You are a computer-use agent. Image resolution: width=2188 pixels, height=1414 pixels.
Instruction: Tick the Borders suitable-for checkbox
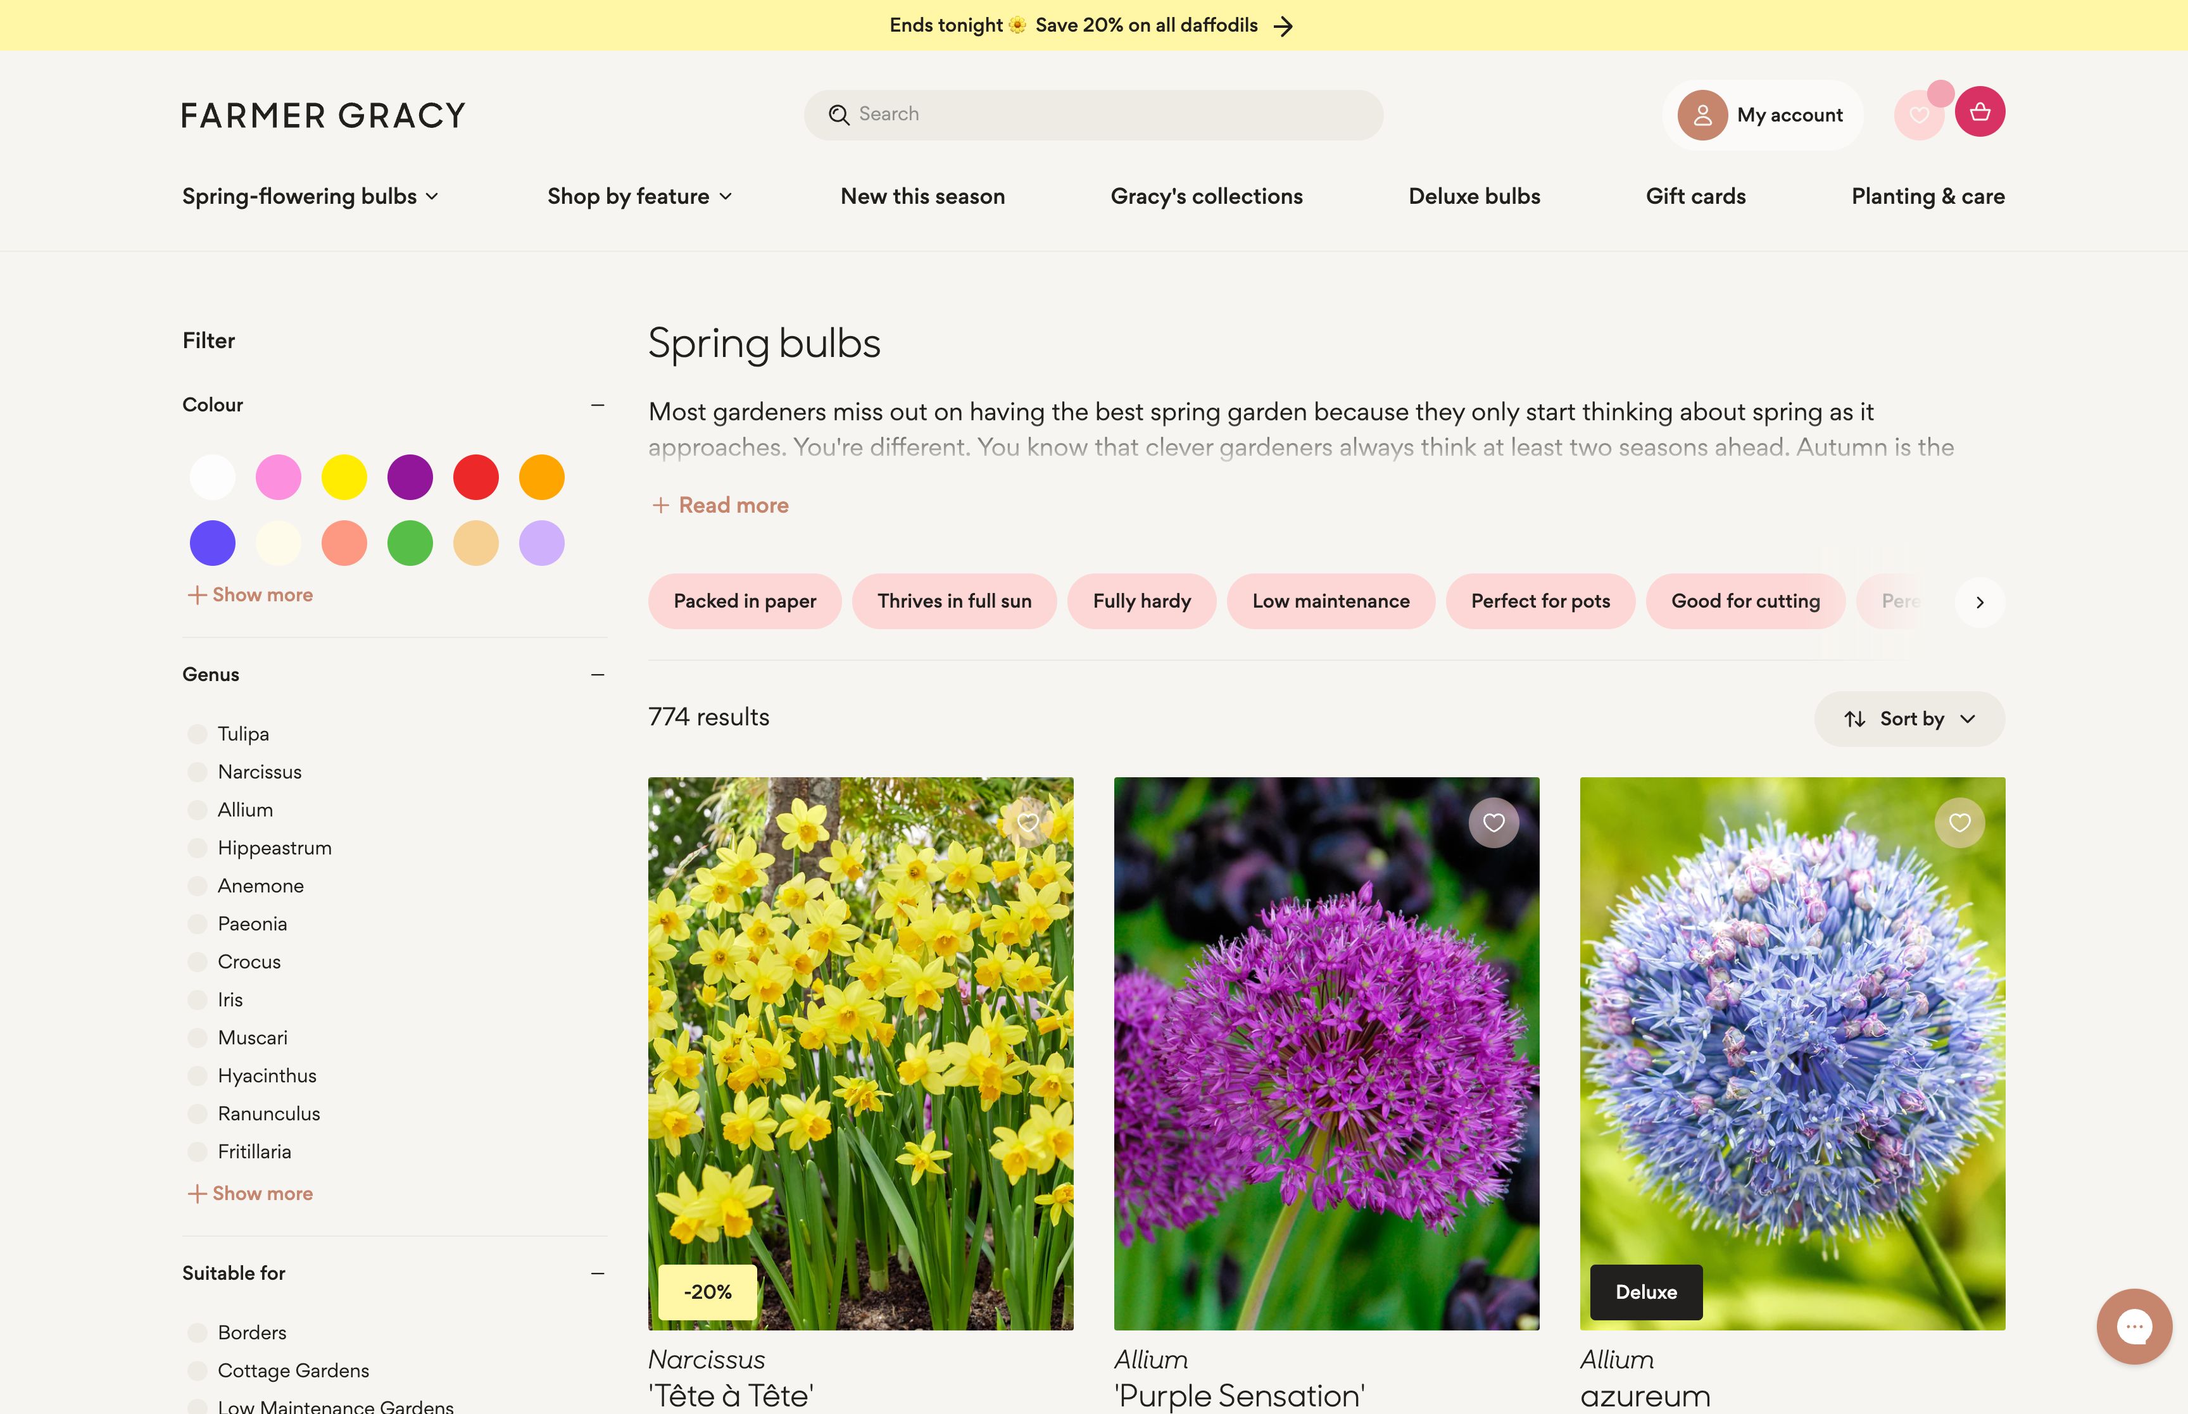198,1333
